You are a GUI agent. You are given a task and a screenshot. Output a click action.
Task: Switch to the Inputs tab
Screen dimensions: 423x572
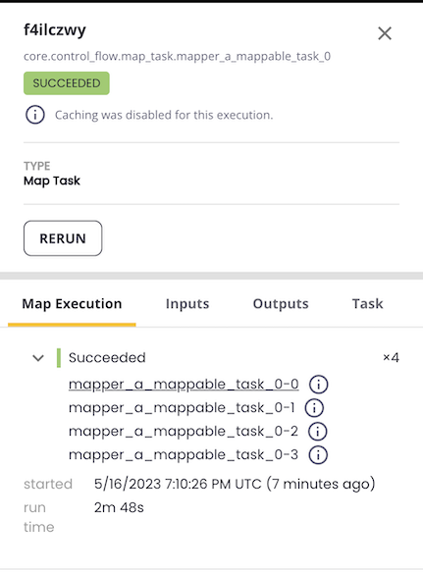(187, 304)
